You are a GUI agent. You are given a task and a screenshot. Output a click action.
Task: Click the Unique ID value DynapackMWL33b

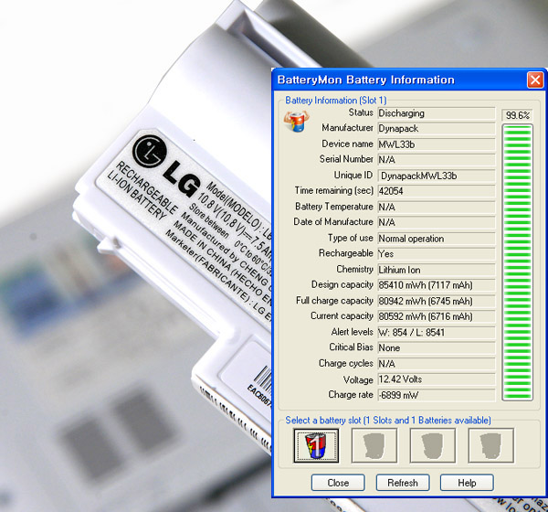pos(437,176)
